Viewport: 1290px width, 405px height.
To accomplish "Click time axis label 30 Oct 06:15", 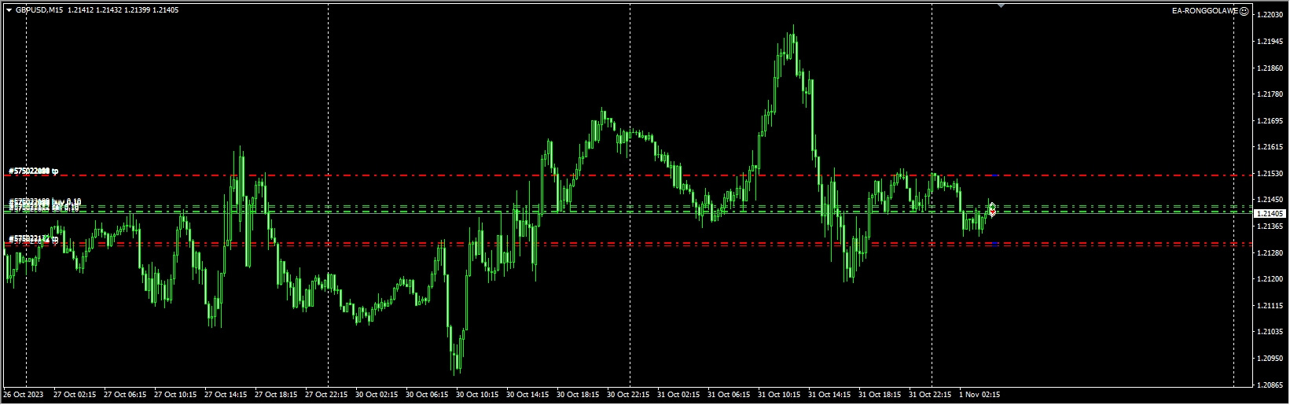I will 427,394.
